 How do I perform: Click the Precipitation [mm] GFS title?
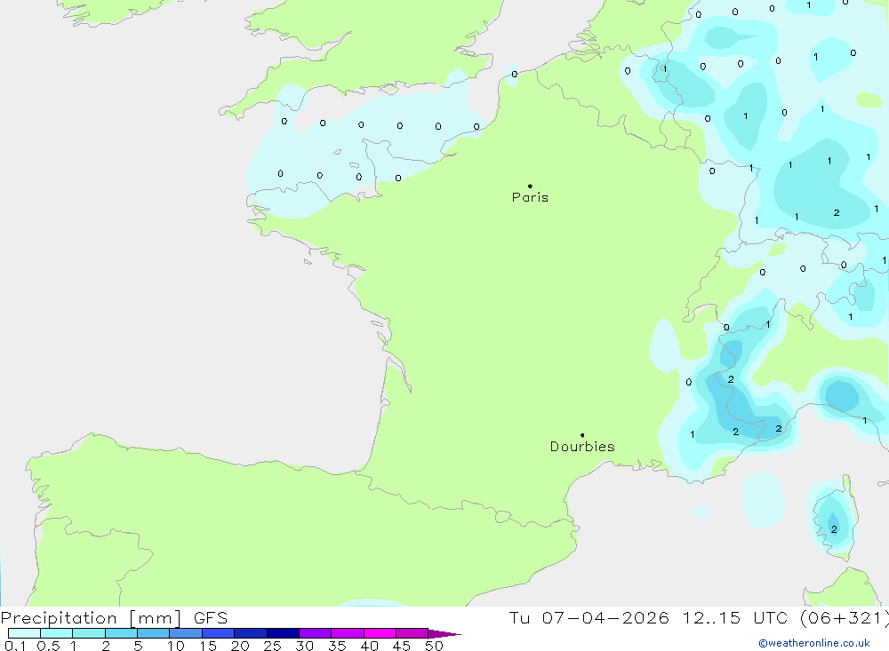(x=114, y=617)
